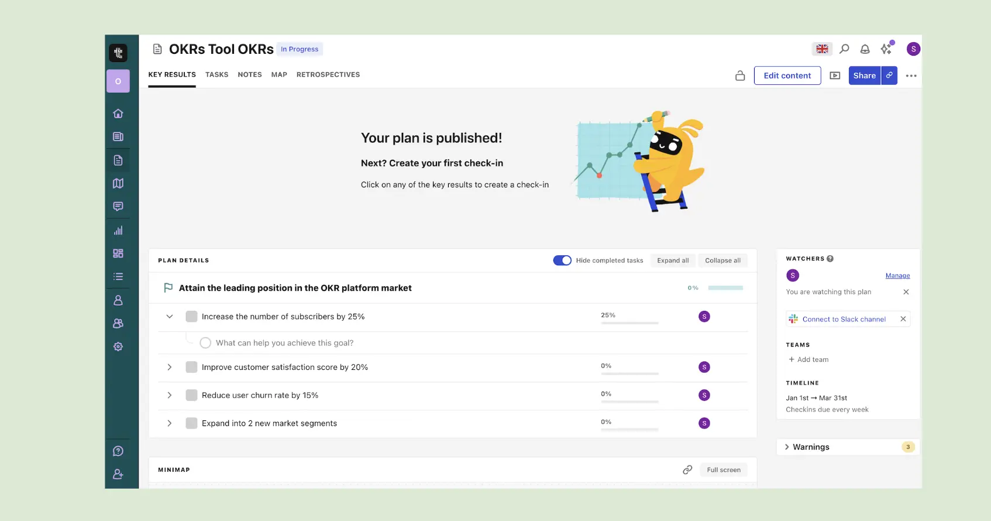
Task: Click the Full screen minimap button
Action: tap(724, 470)
